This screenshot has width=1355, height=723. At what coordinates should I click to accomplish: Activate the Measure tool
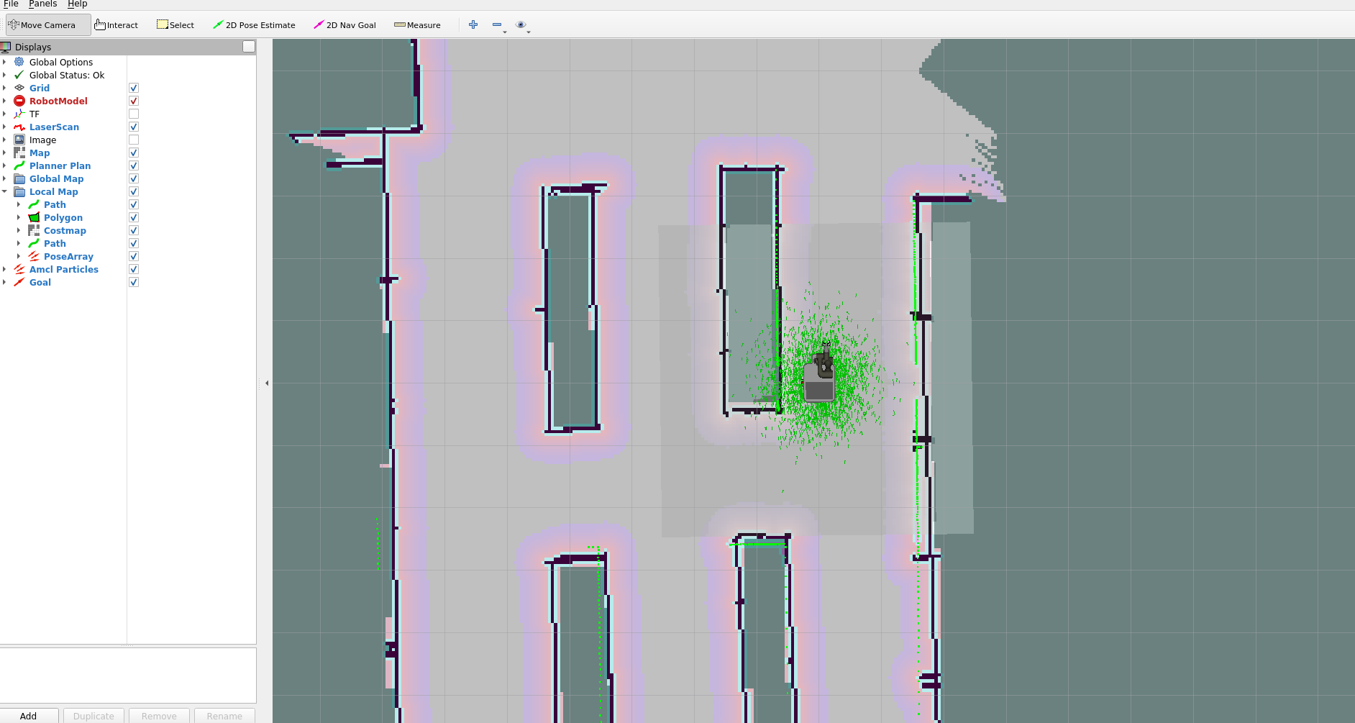click(418, 24)
